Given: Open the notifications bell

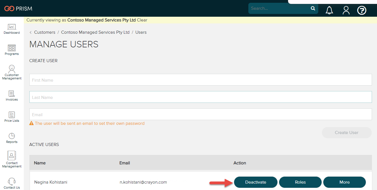Looking at the screenshot, I should coord(329,10).
